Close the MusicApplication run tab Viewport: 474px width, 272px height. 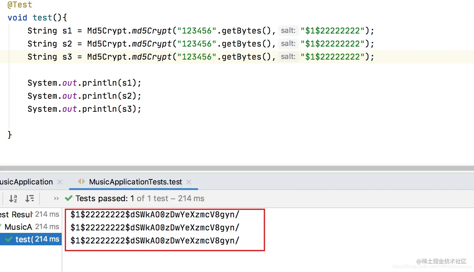pos(60,182)
